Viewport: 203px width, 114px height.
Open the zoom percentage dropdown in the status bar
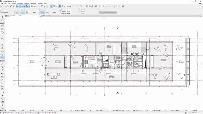click(x=30, y=111)
